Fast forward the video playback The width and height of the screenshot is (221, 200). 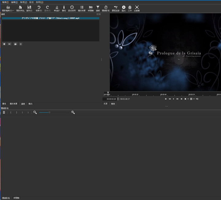[177, 99]
